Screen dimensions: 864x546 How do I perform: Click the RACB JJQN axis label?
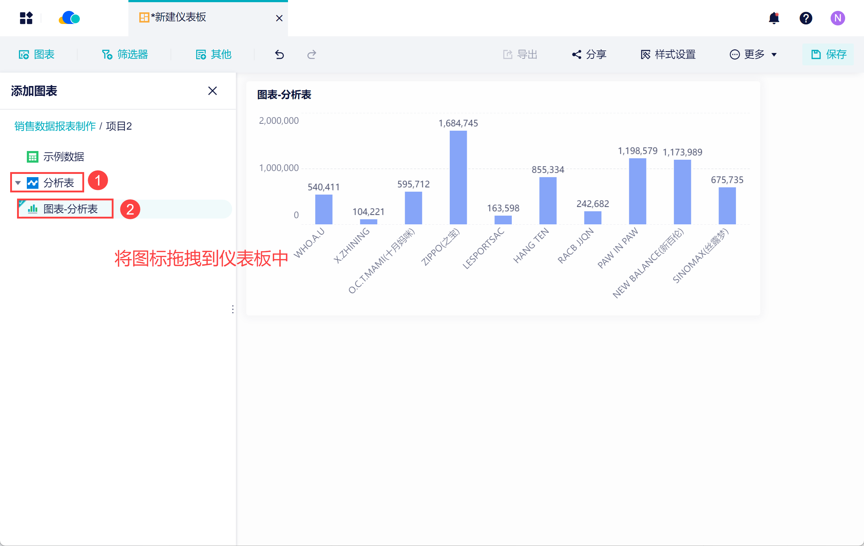pos(576,245)
